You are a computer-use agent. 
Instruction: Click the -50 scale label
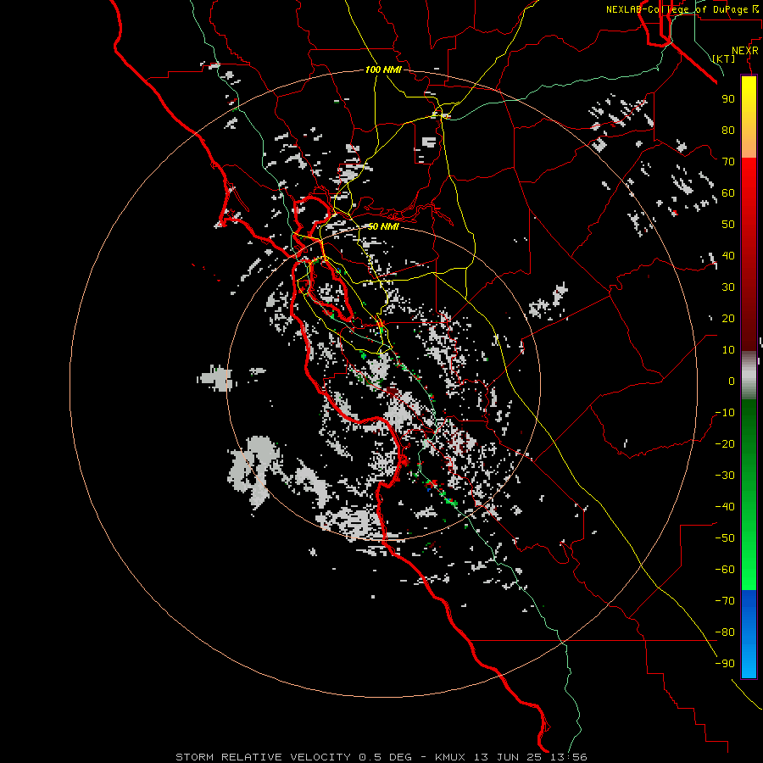(725, 538)
